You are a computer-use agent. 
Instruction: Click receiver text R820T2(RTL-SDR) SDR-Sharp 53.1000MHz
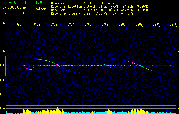click(118, 10)
